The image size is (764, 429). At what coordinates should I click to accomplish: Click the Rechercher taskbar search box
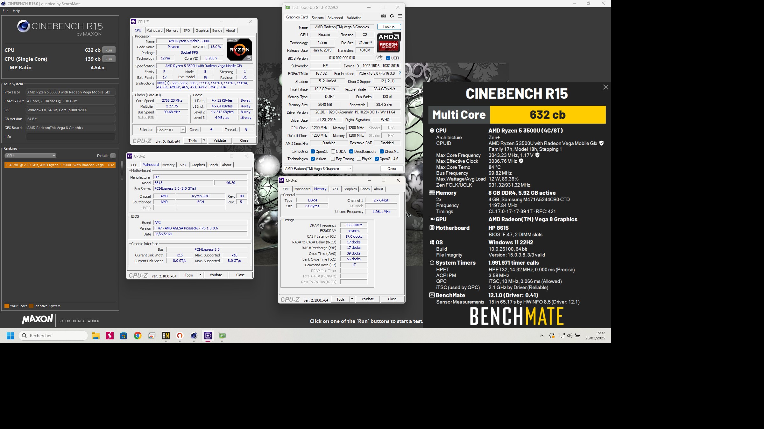coord(53,336)
